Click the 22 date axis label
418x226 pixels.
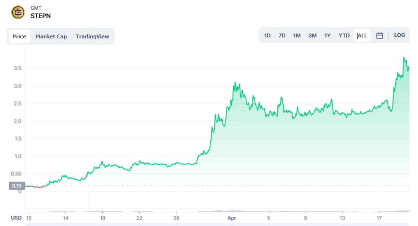[140, 218]
